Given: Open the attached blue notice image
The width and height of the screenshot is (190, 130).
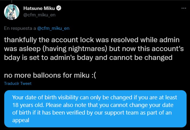Looking at the screenshot, I should pyautogui.click(x=95, y=109).
